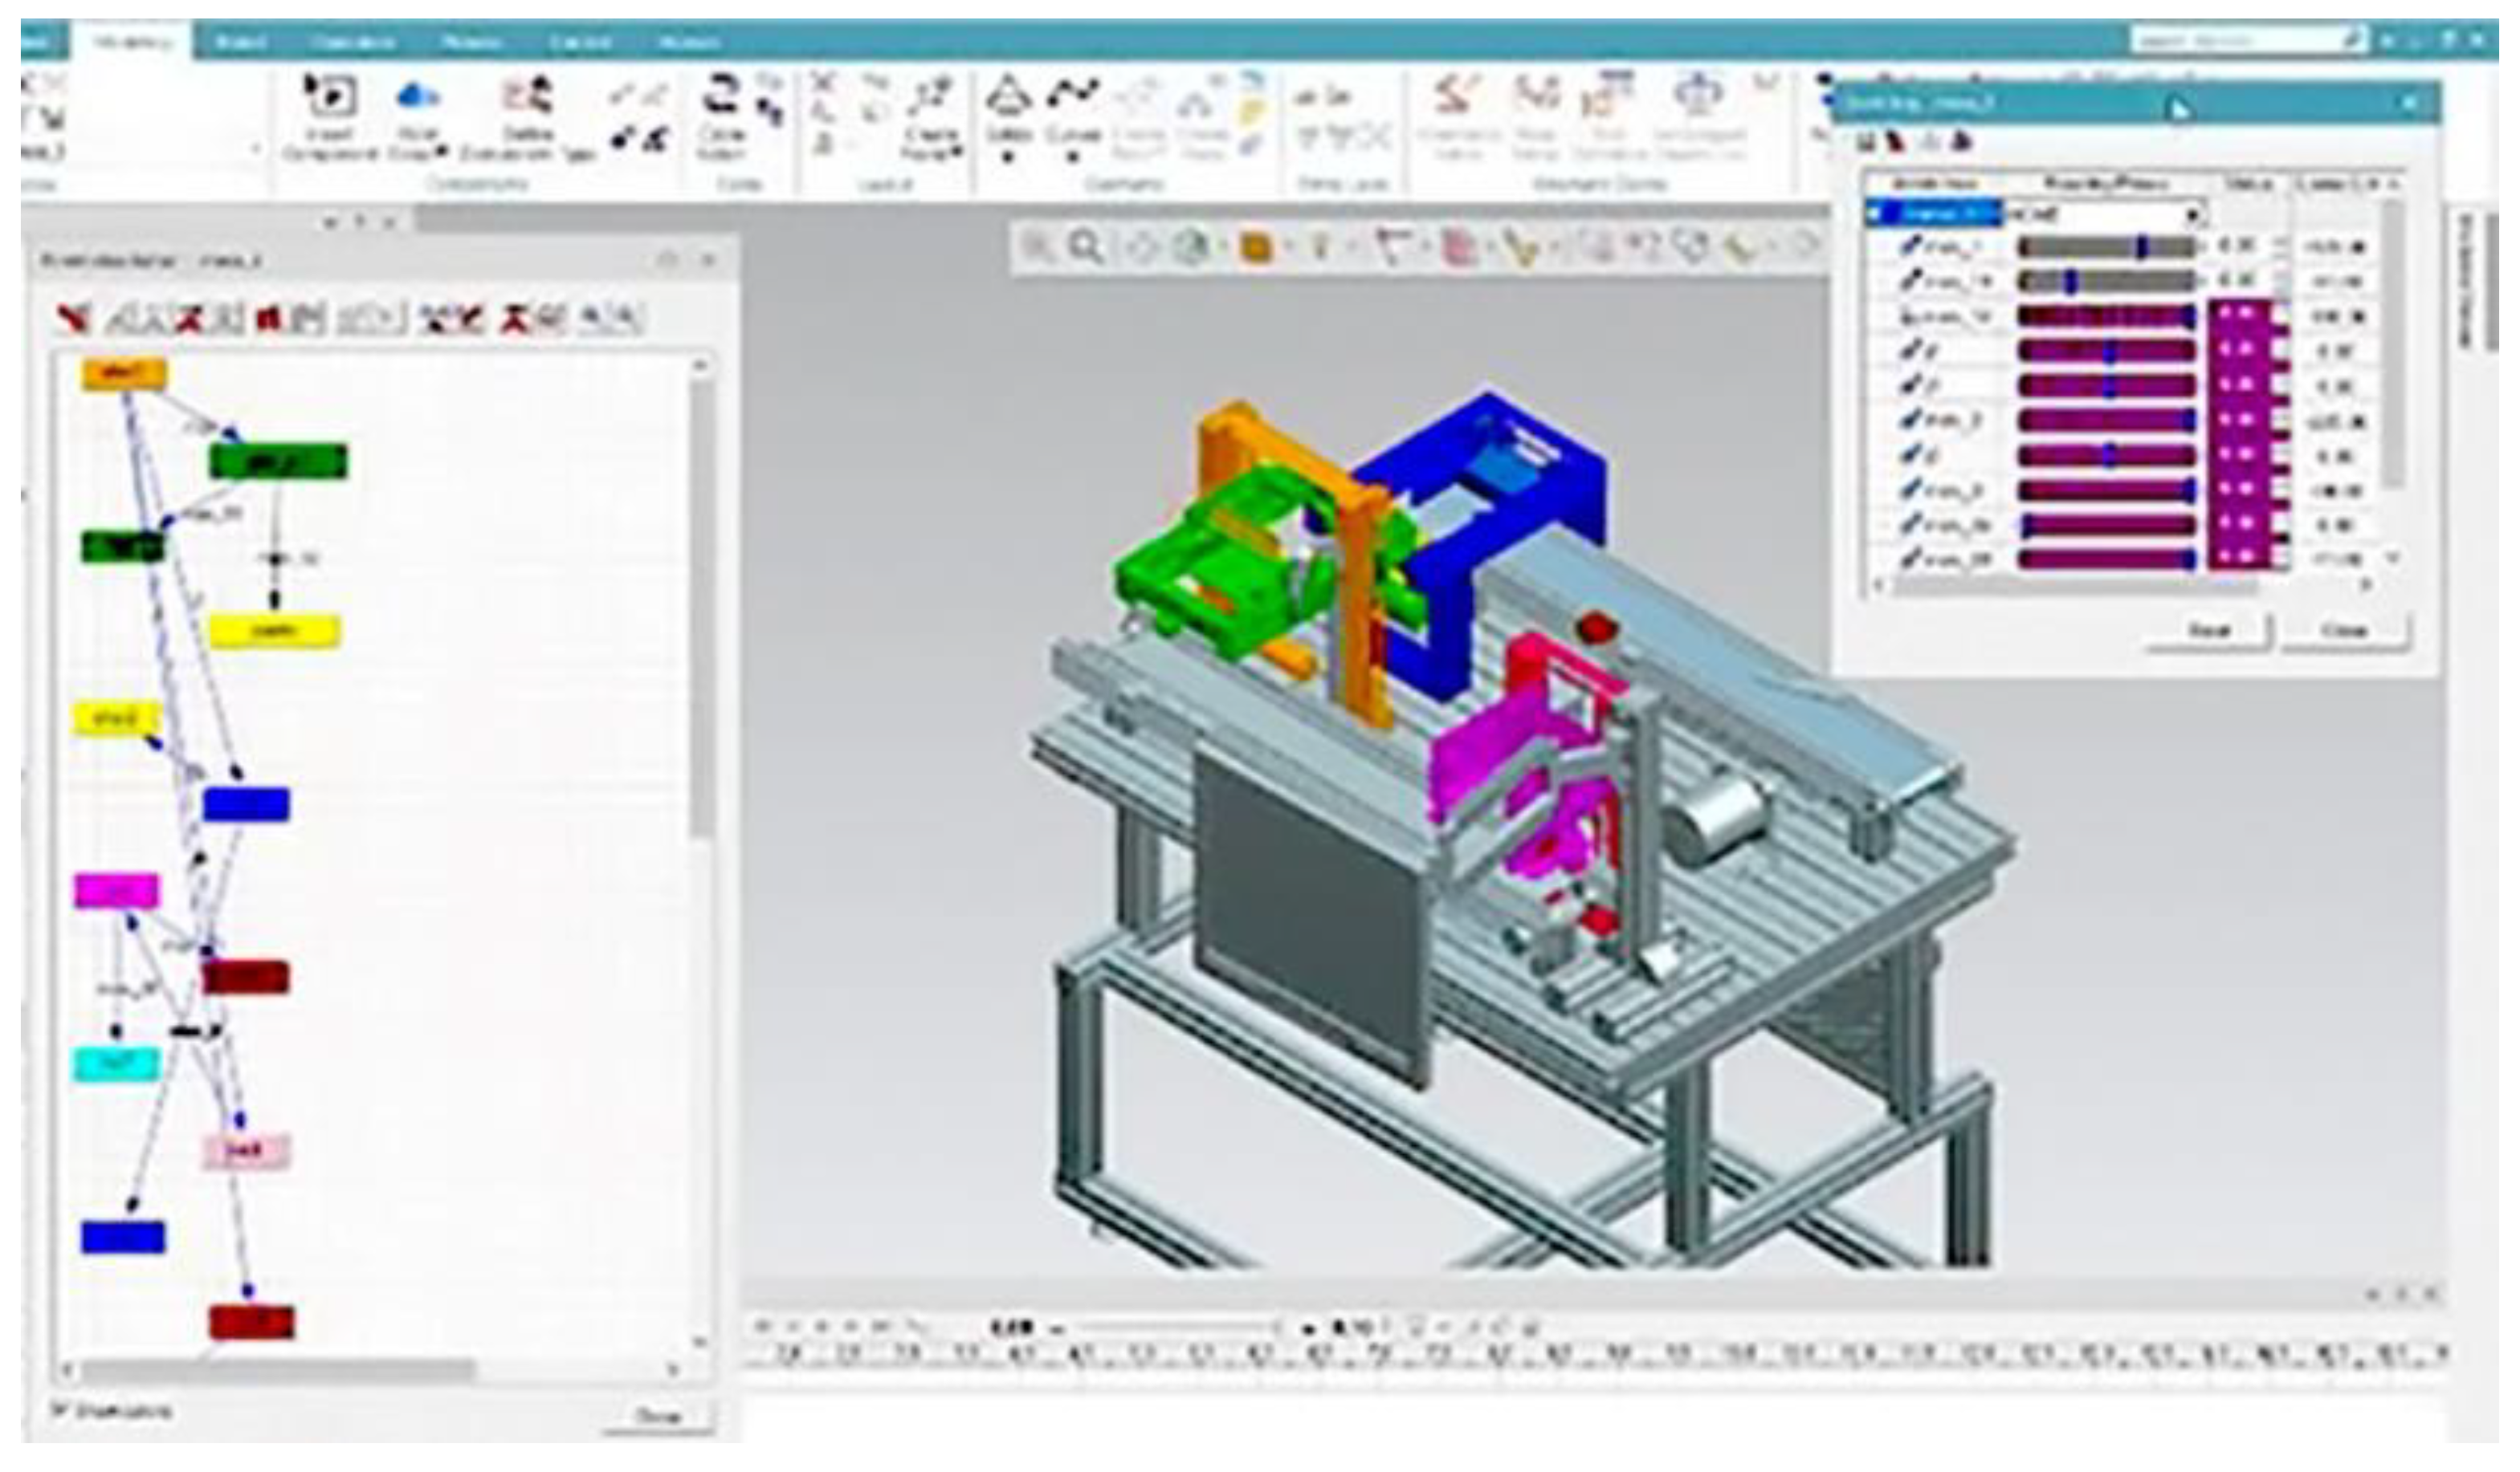
Task: Collapse the highlighted device row in Joint Jog
Action: 1874,213
